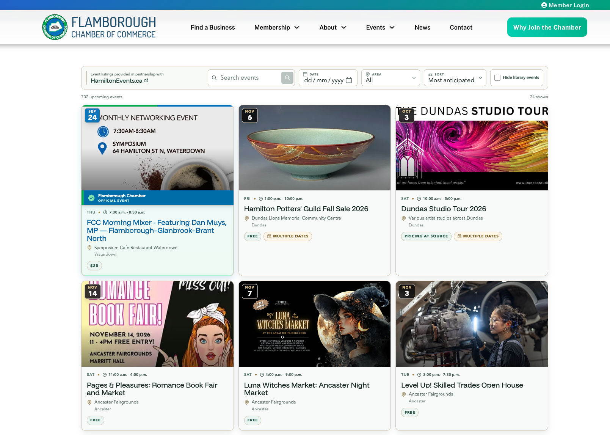Open the News page

point(422,27)
